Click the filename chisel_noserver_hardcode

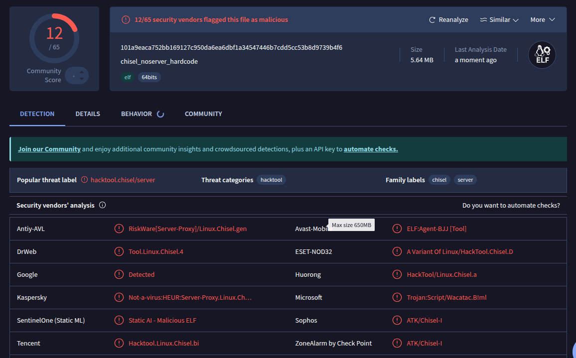pyautogui.click(x=159, y=61)
